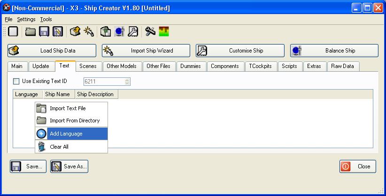Click the Ship Name column header
This screenshot has height=196, width=386.
coord(59,94)
